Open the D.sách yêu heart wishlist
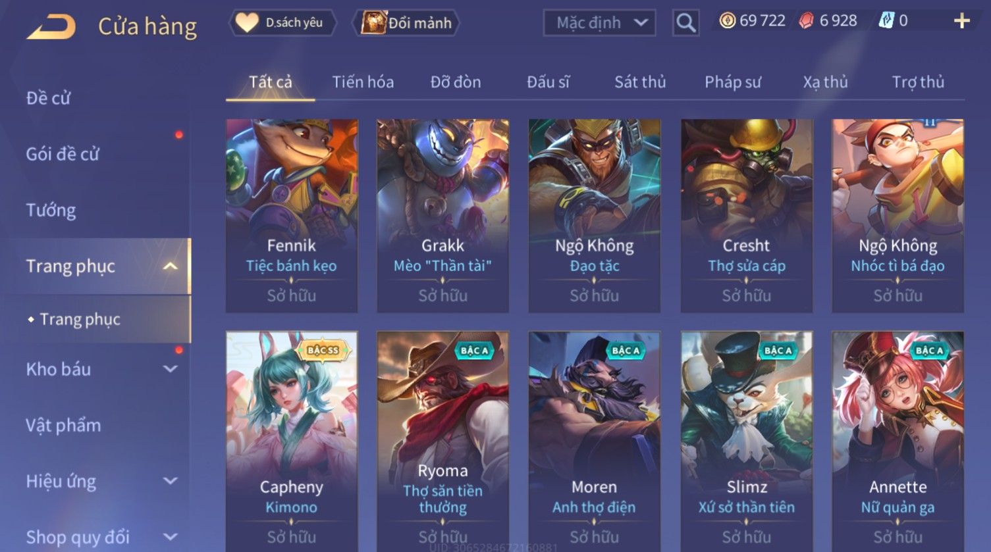Image resolution: width=991 pixels, height=552 pixels. point(282,23)
